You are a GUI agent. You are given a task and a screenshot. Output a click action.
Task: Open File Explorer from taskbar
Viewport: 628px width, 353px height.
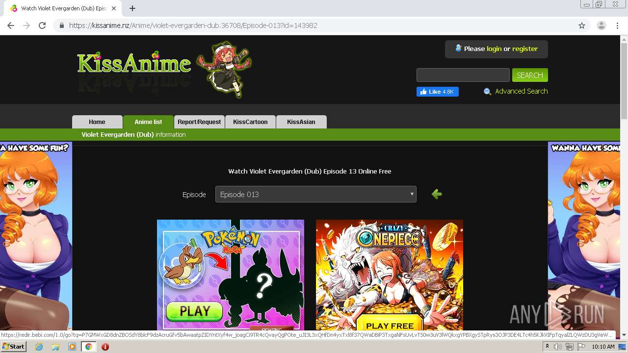pyautogui.click(x=55, y=347)
